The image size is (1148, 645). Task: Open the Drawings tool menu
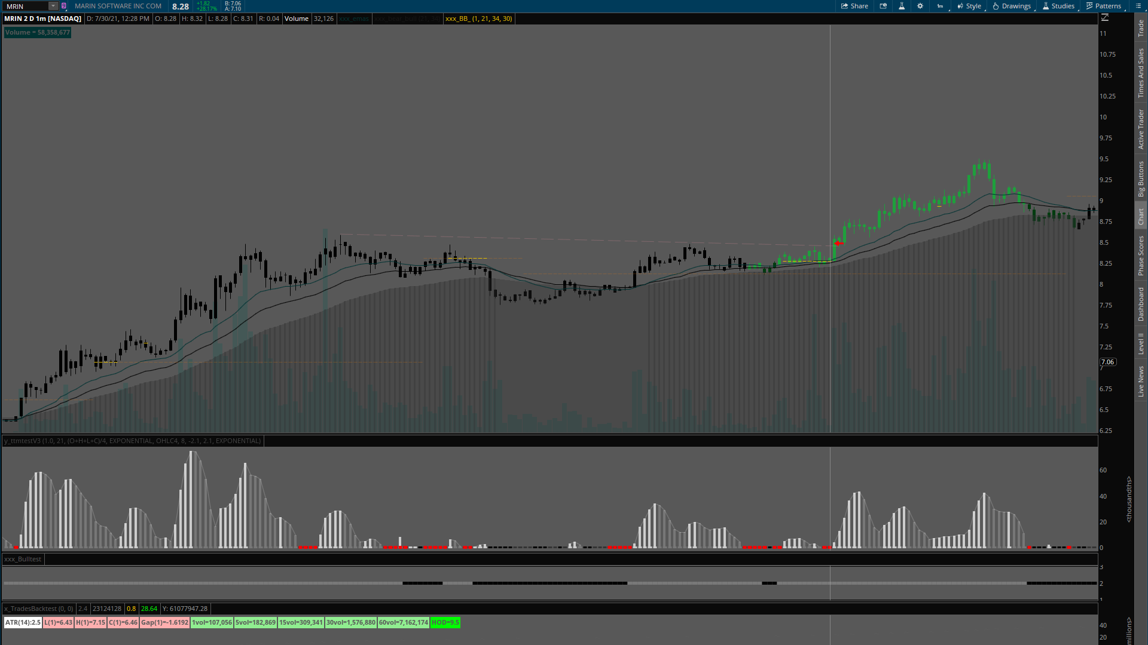coord(1012,6)
